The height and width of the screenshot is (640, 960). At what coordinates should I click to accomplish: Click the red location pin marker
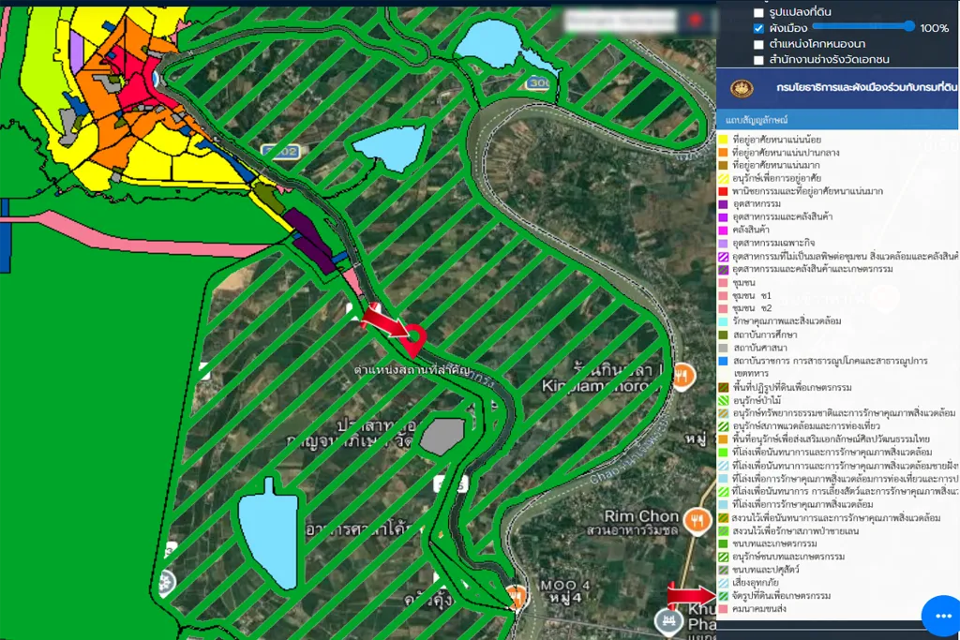click(416, 338)
